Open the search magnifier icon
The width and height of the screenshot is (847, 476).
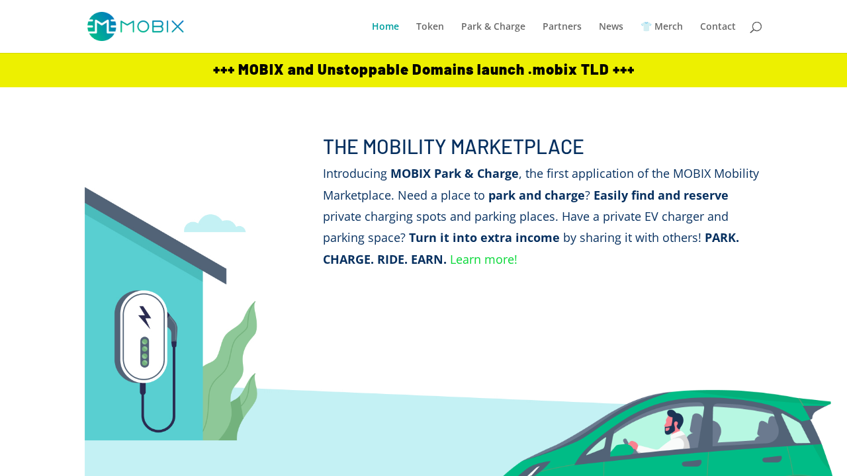756,27
